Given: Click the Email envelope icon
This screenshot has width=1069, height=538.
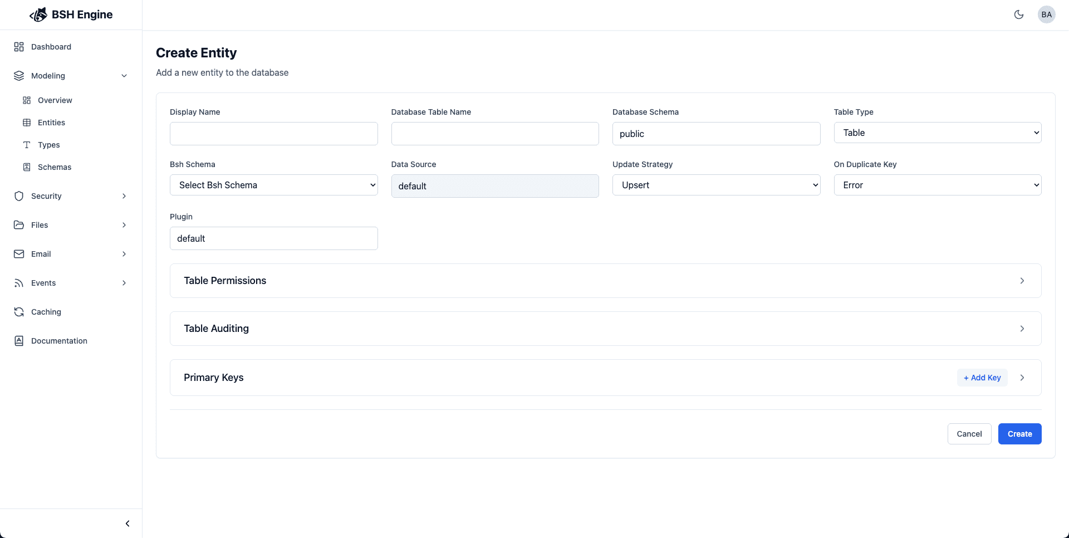Looking at the screenshot, I should click(19, 254).
